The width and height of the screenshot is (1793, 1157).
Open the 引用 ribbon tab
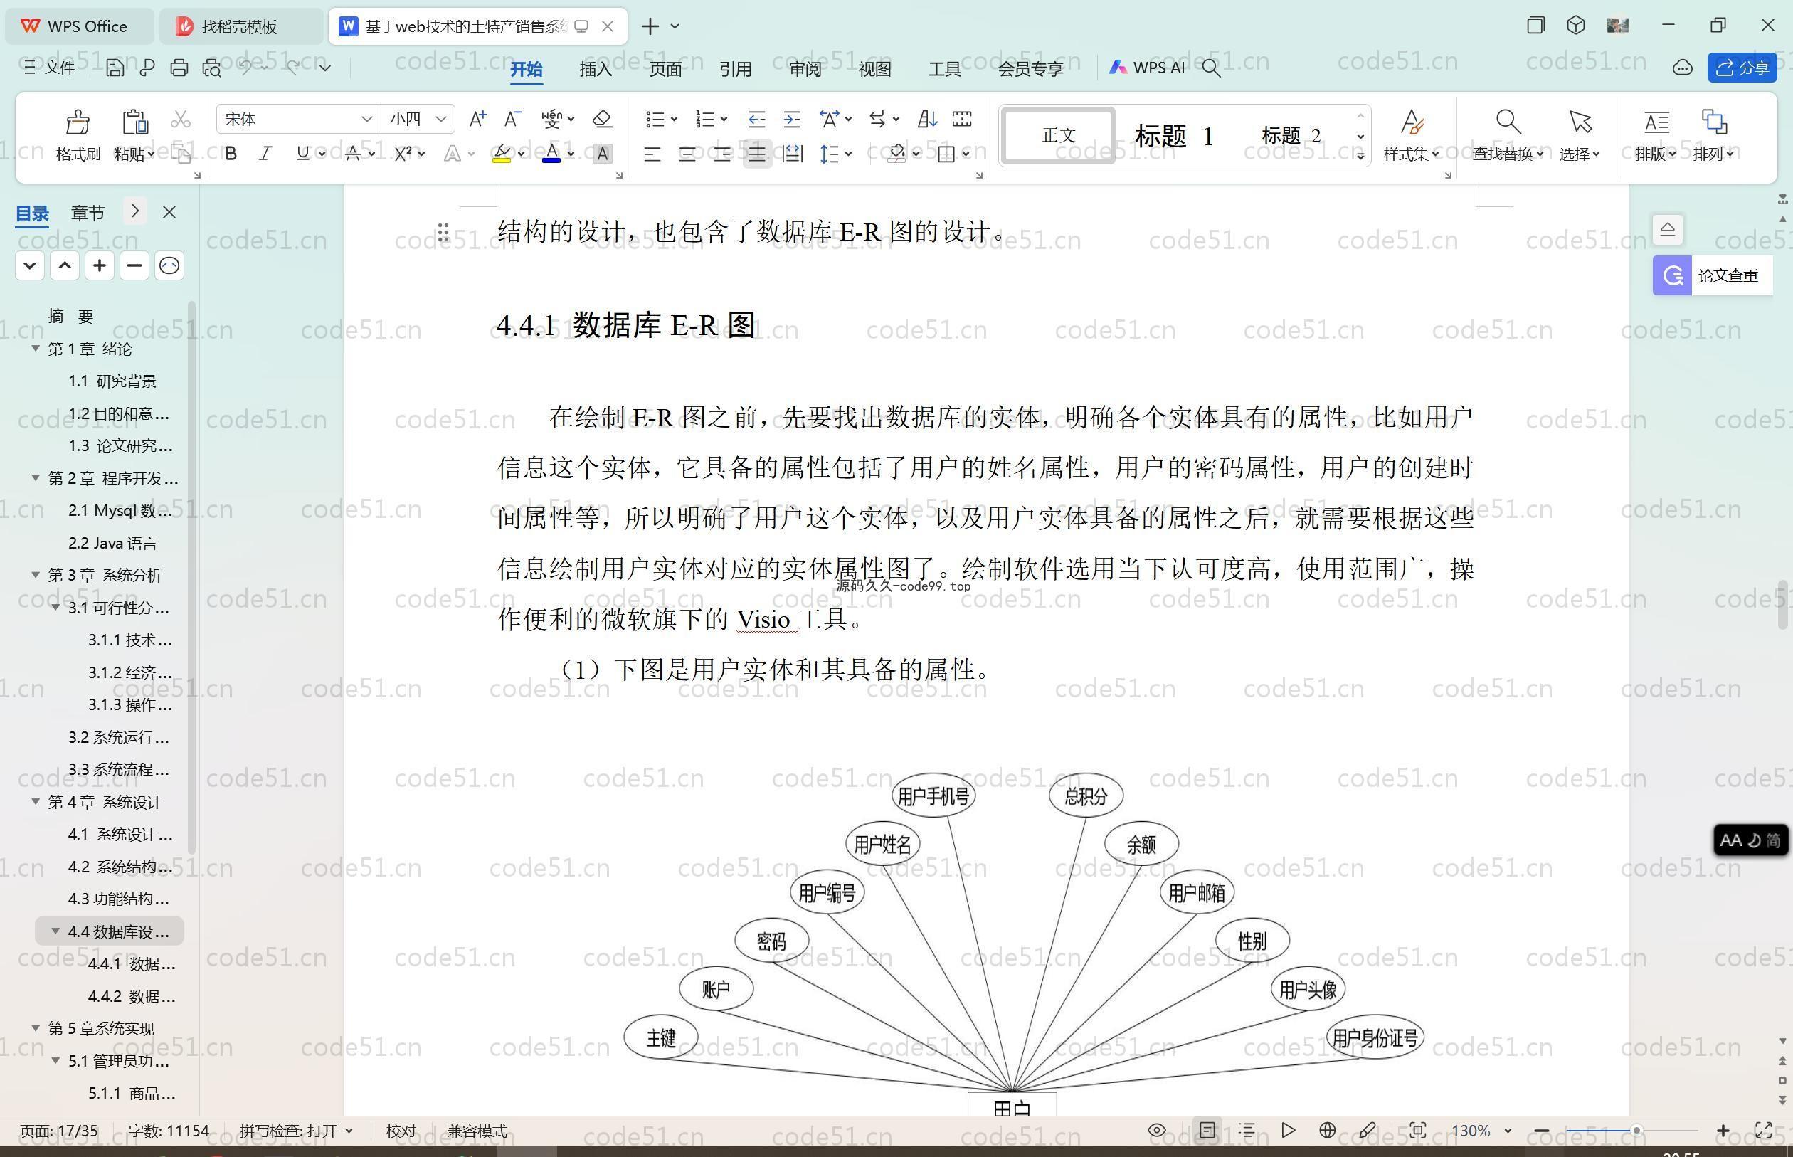pyautogui.click(x=736, y=68)
